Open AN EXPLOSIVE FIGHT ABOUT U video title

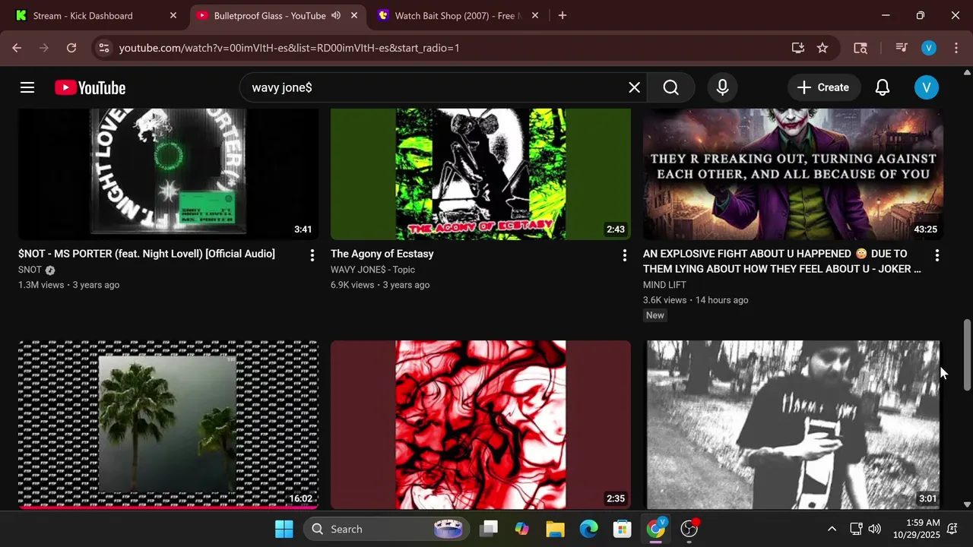(x=782, y=261)
